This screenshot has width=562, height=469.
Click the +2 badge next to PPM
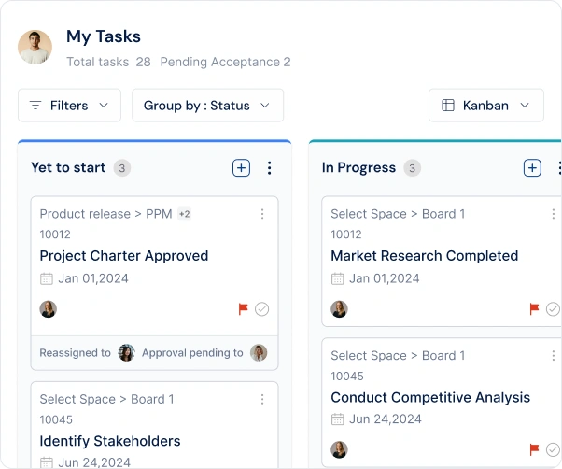[185, 214]
